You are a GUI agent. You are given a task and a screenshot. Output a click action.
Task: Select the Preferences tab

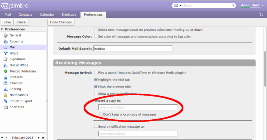[x=93, y=15]
